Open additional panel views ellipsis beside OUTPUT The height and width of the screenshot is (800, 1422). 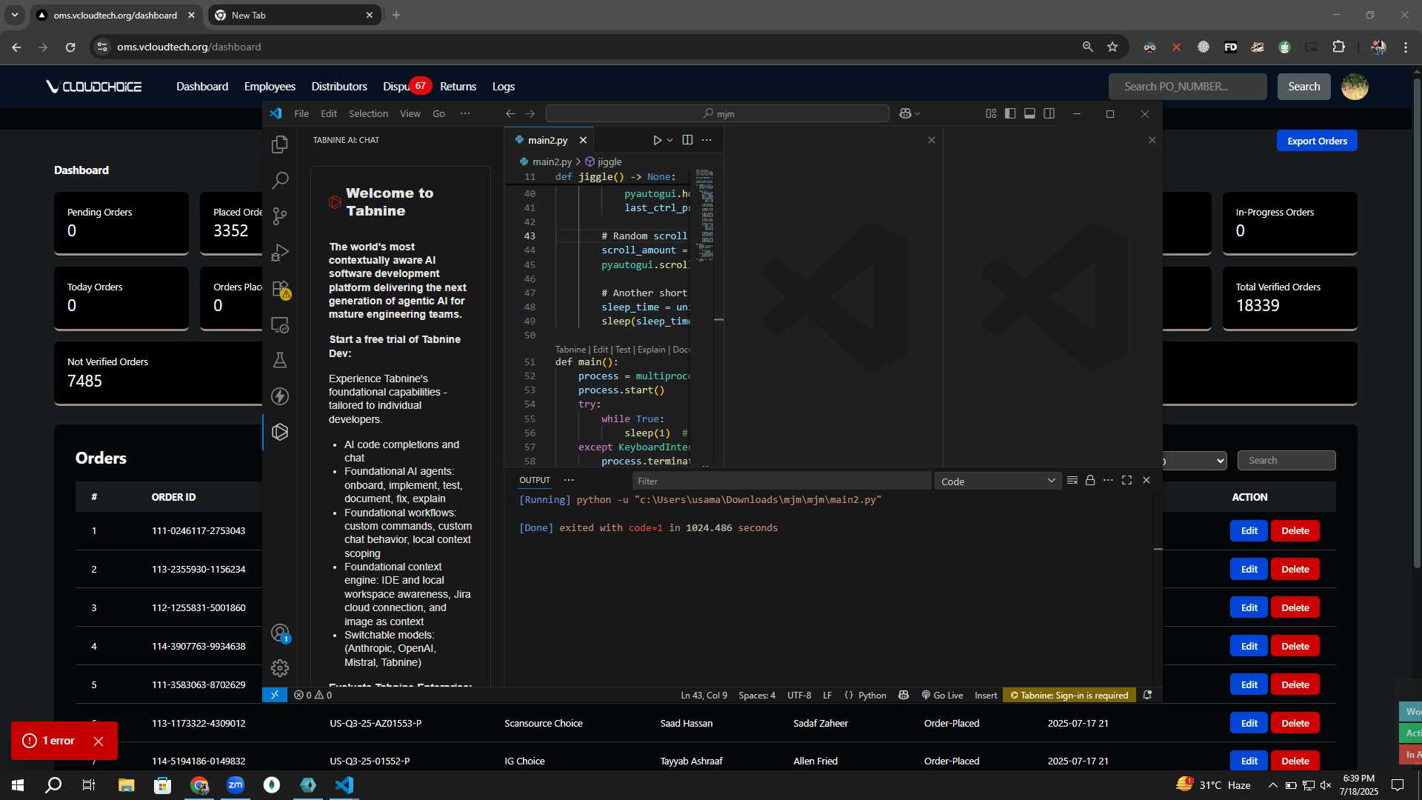pos(568,480)
